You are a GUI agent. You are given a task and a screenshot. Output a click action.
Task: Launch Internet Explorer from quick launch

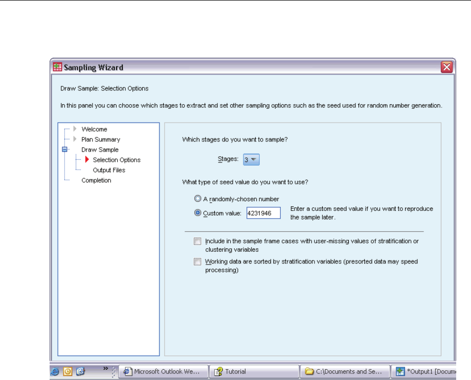point(55,372)
